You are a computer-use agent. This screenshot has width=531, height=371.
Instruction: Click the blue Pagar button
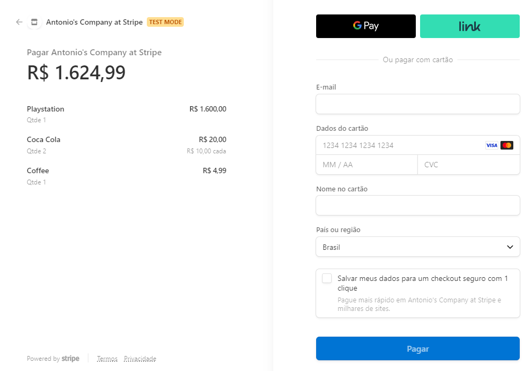tap(417, 348)
